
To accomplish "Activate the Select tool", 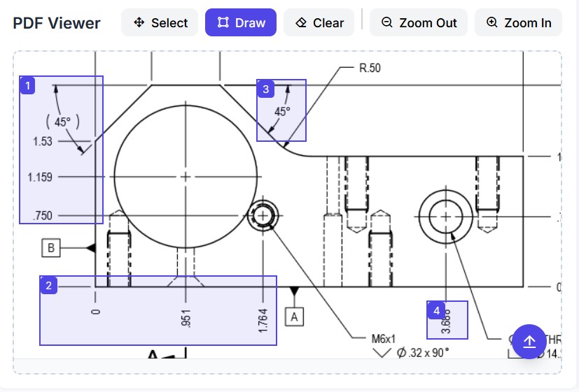I will 160,23.
